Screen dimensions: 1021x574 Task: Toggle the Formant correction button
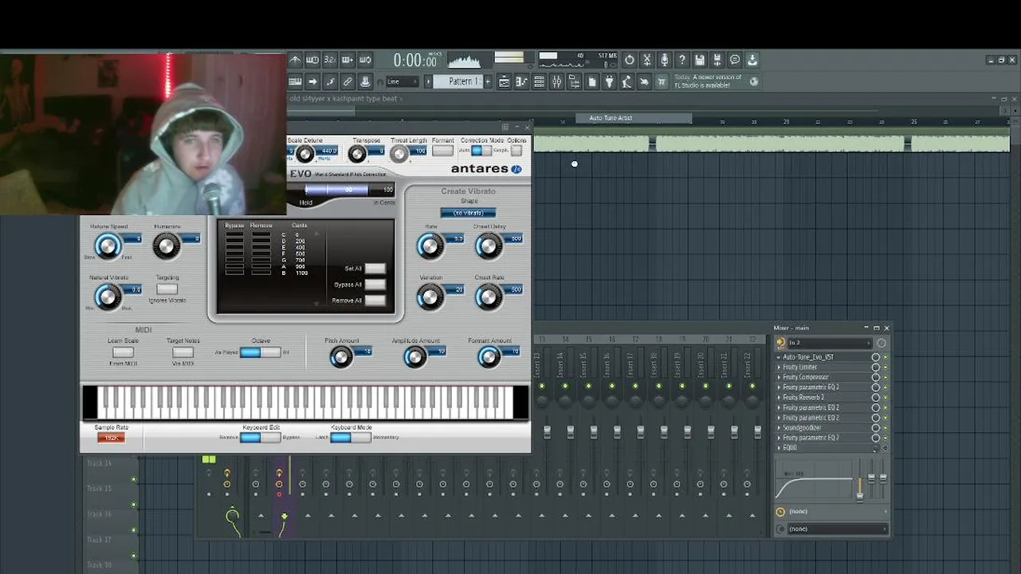coord(442,150)
